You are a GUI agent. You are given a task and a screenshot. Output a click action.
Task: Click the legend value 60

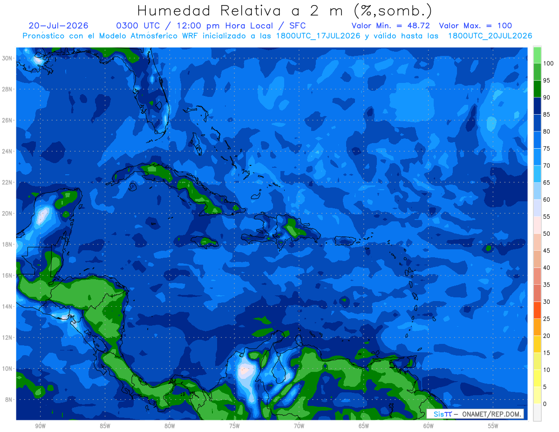(x=546, y=199)
